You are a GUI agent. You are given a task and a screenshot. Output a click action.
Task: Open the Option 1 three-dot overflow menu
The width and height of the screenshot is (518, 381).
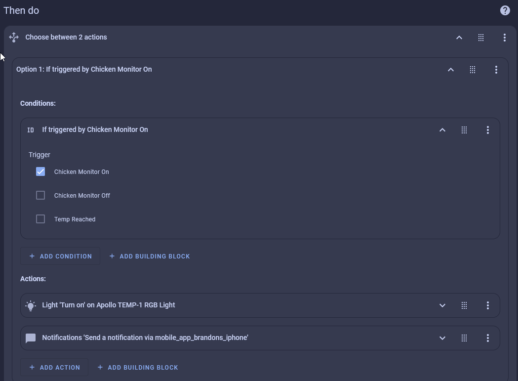(x=496, y=70)
